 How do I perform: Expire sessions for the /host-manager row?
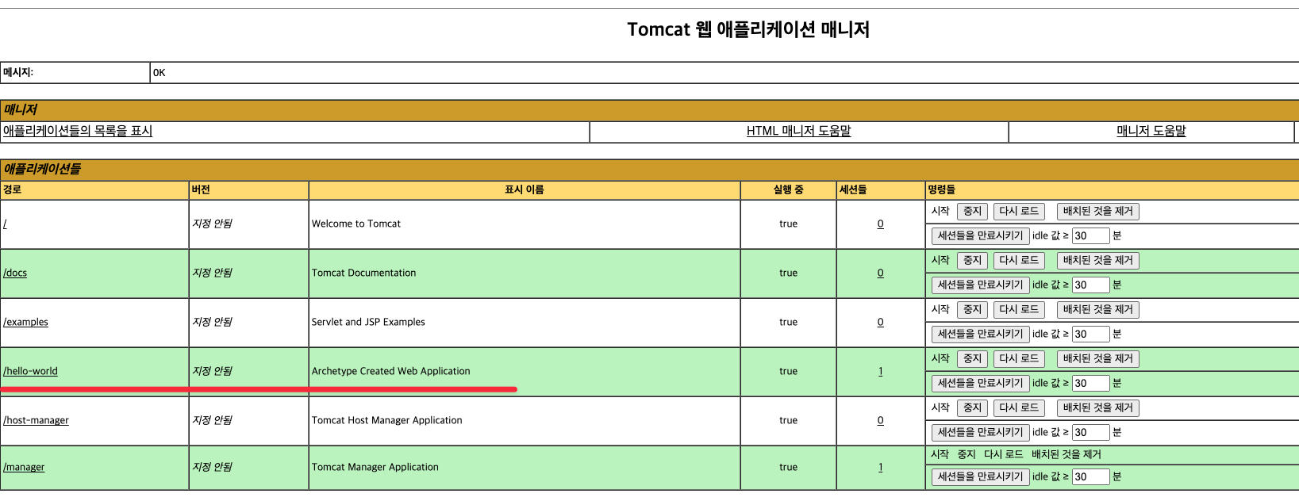pos(981,433)
